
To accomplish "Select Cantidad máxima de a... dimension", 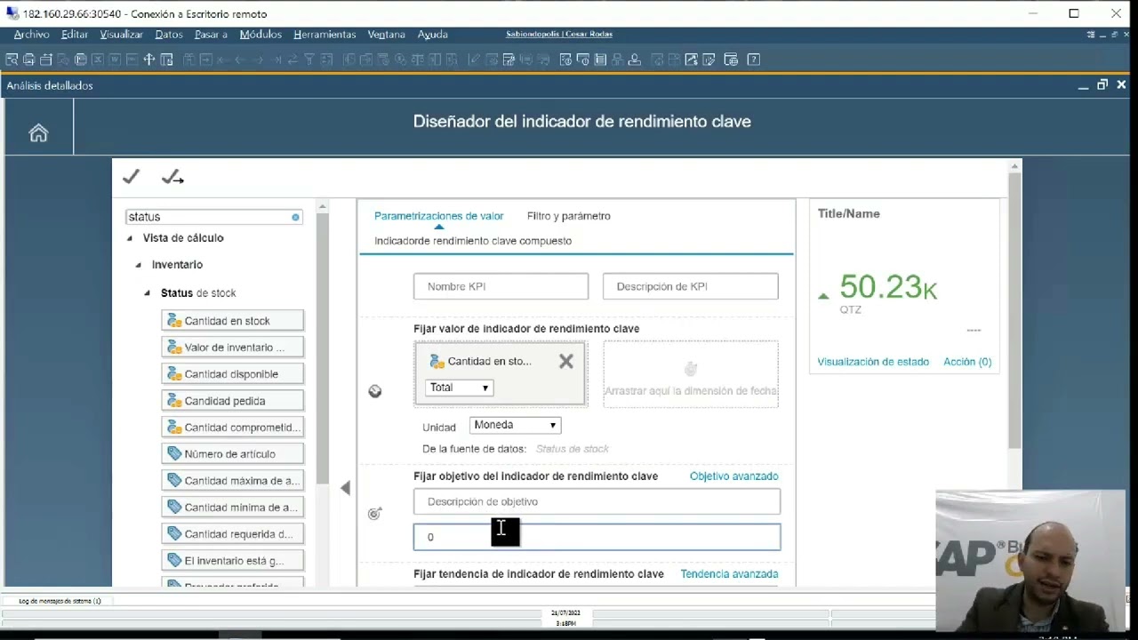I will [x=232, y=481].
